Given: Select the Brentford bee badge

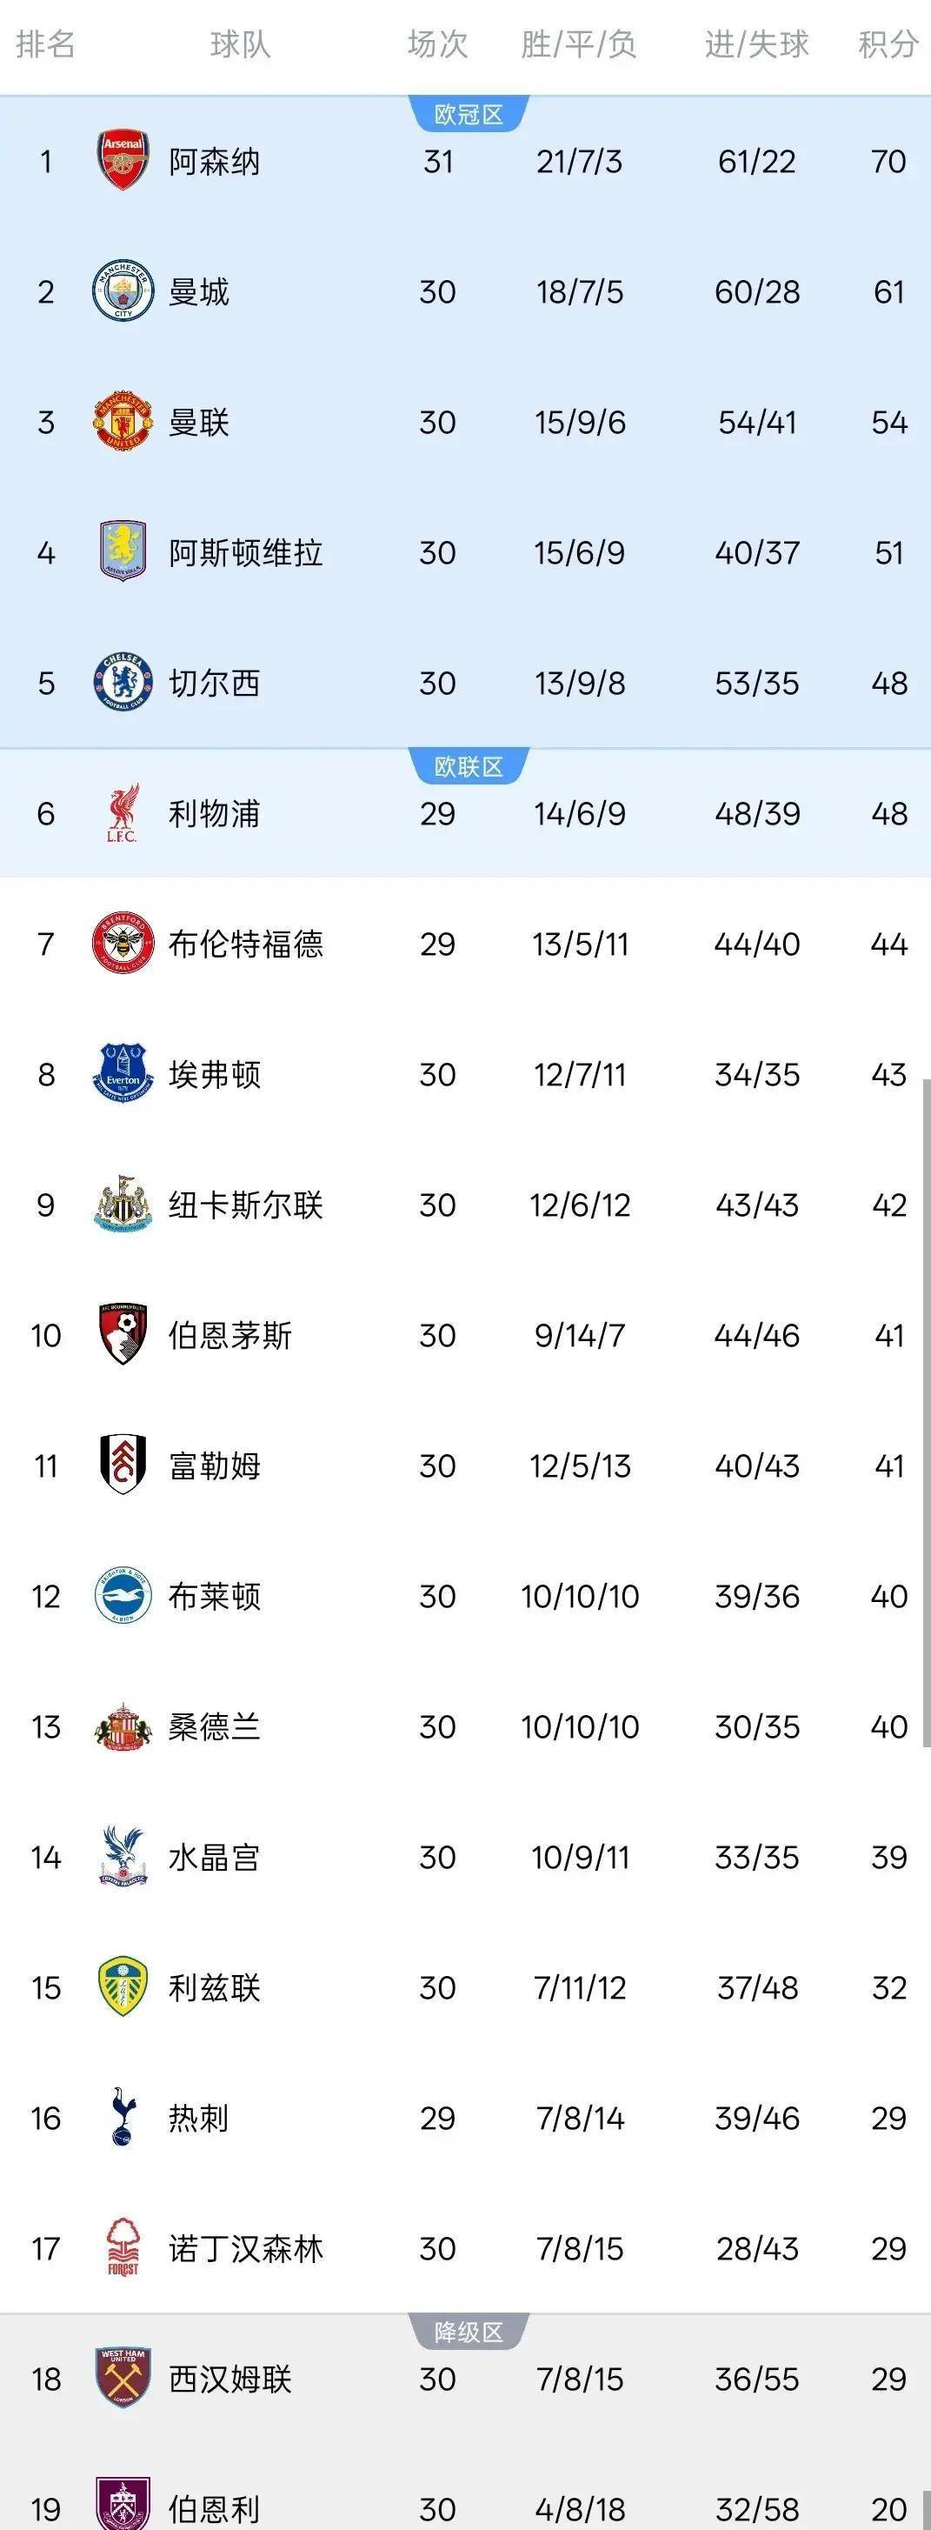Looking at the screenshot, I should click(123, 944).
